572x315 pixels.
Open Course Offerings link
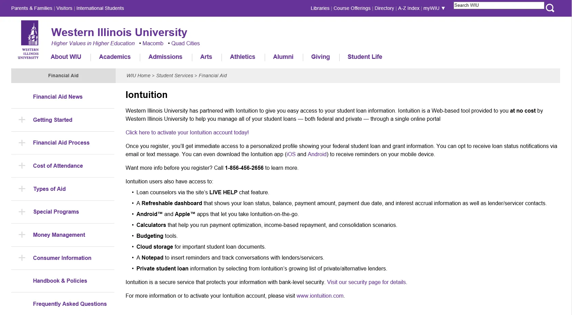[352, 8]
